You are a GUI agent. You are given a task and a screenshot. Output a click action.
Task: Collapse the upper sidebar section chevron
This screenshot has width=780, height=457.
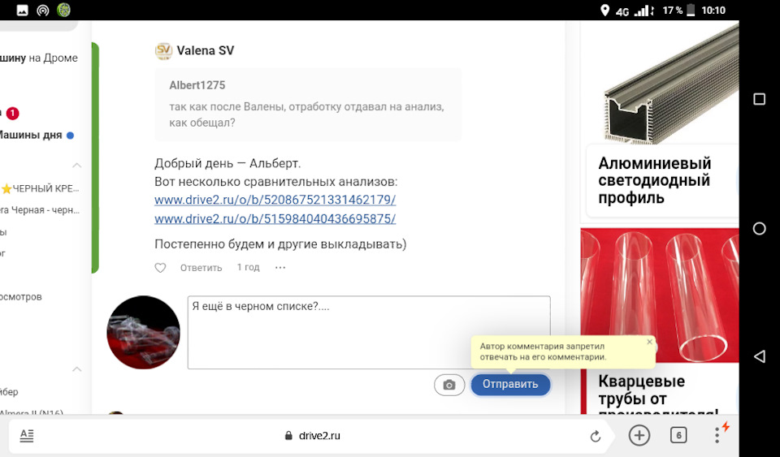76,166
